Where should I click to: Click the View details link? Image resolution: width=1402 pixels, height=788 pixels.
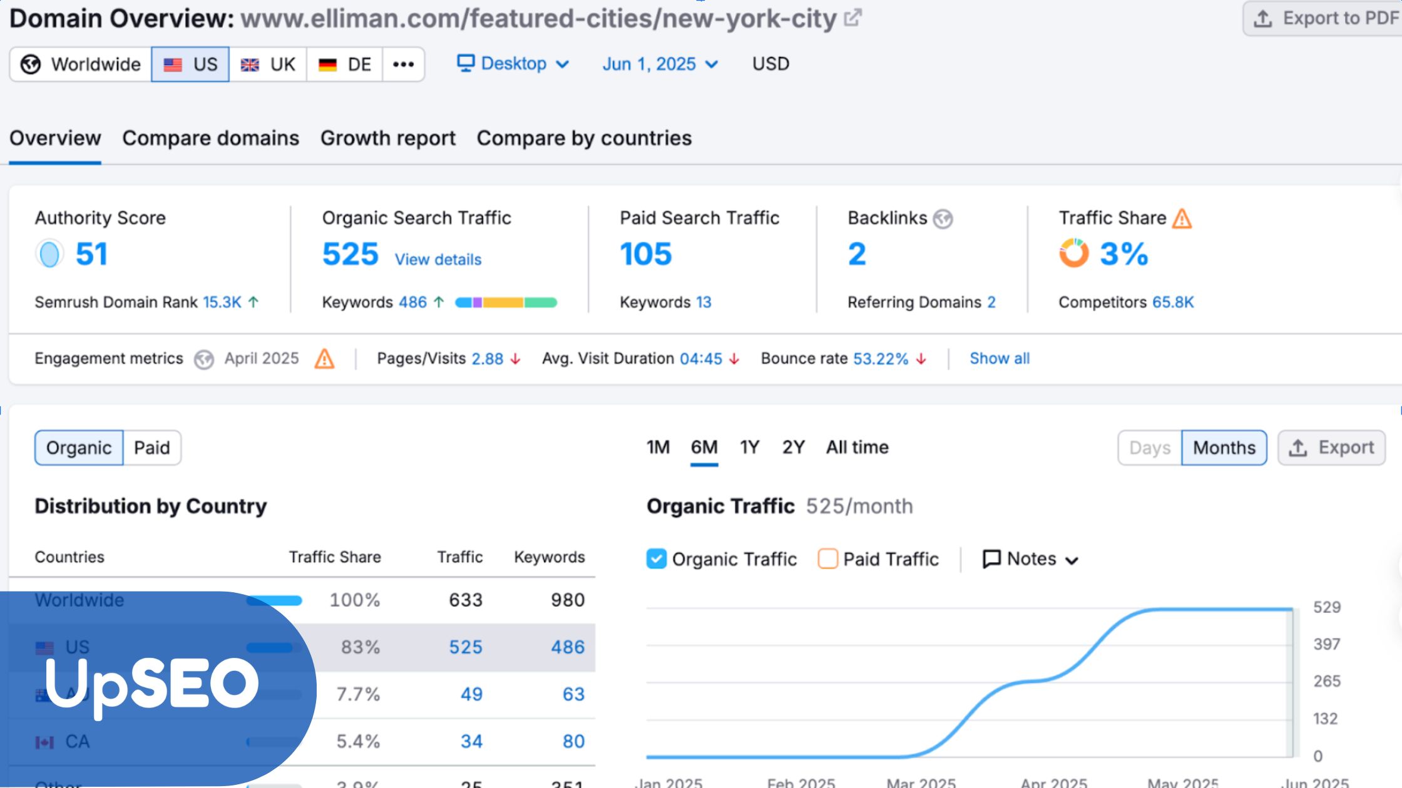tap(438, 260)
